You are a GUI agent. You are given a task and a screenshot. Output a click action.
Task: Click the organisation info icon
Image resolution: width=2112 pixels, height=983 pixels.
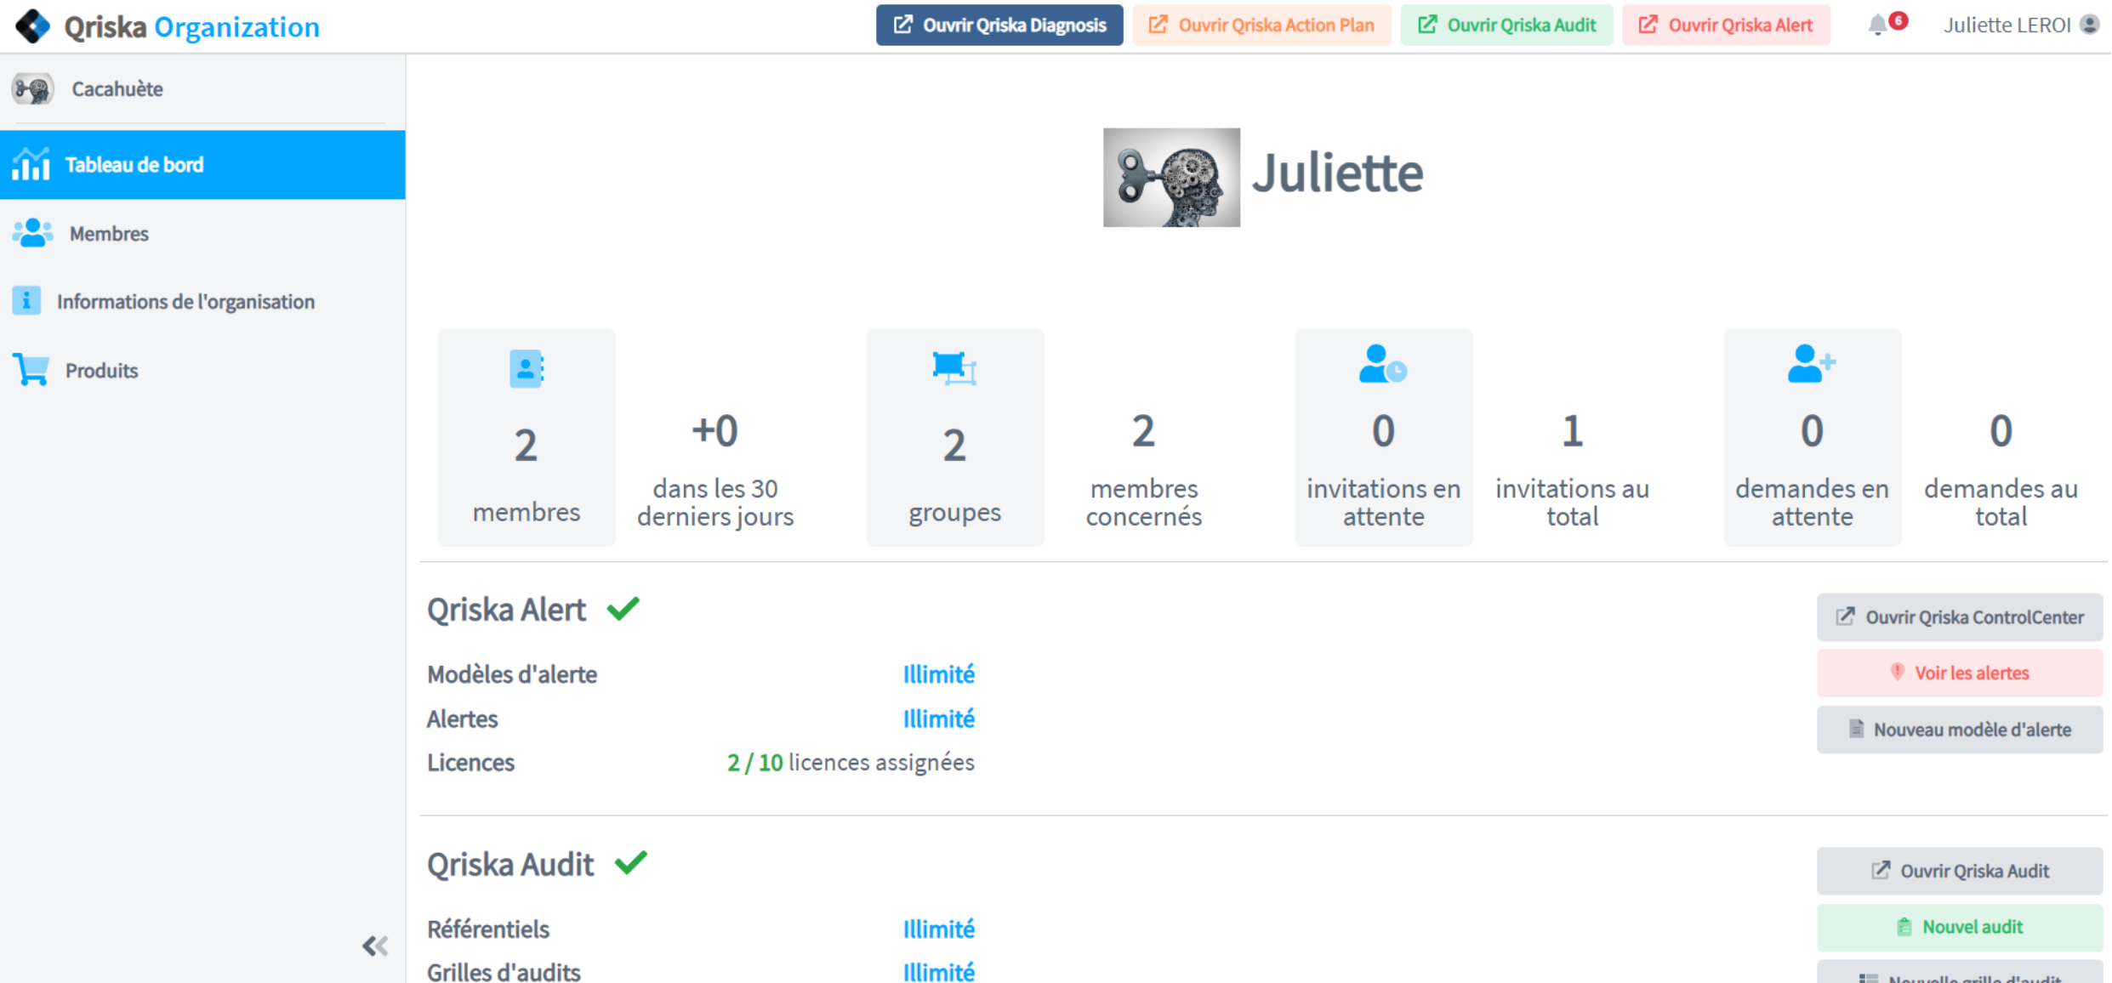coord(26,300)
